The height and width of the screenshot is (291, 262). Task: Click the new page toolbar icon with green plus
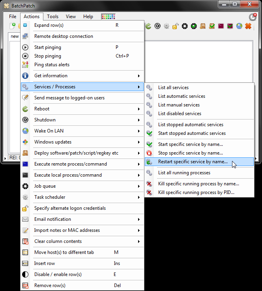13,26
